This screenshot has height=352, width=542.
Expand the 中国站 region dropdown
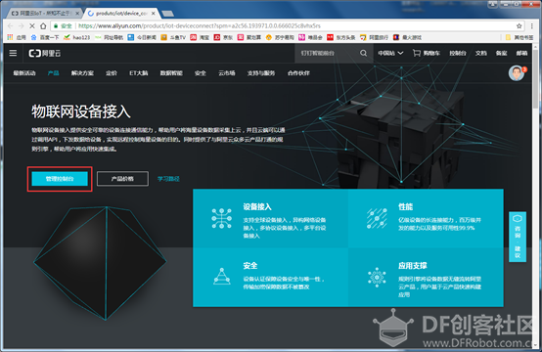tap(390, 53)
